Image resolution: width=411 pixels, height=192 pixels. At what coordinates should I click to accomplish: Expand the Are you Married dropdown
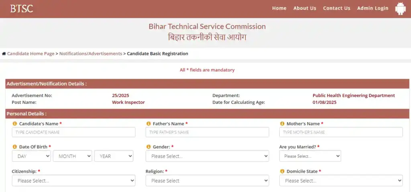pyautogui.click(x=310, y=156)
